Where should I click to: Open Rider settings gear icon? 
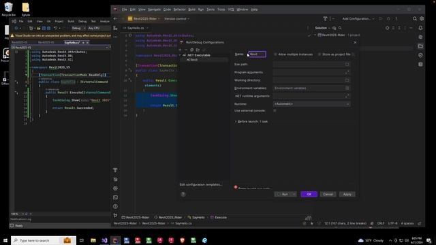coord(422,18)
